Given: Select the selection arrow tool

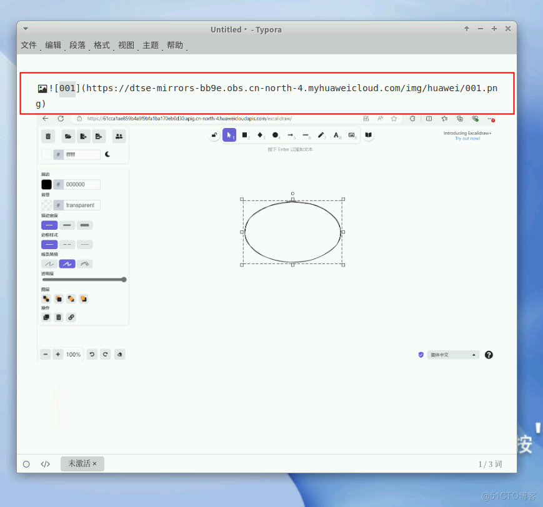Looking at the screenshot, I should click(x=229, y=135).
